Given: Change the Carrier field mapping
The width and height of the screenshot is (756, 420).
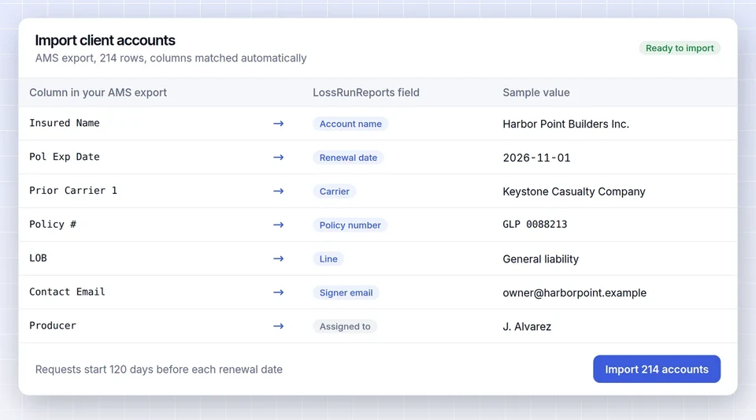Looking at the screenshot, I should (334, 191).
